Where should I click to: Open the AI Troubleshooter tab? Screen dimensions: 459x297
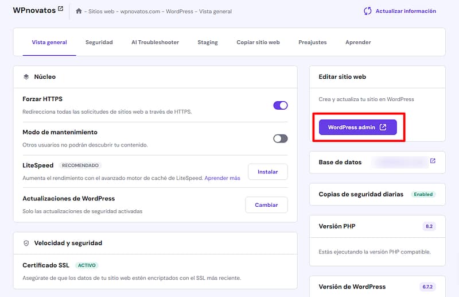tap(155, 42)
